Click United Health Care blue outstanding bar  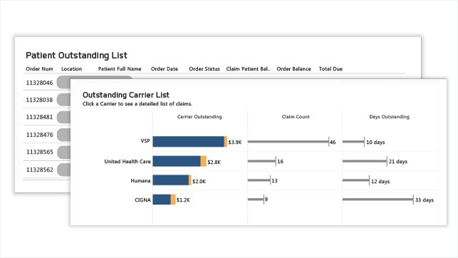(177, 161)
